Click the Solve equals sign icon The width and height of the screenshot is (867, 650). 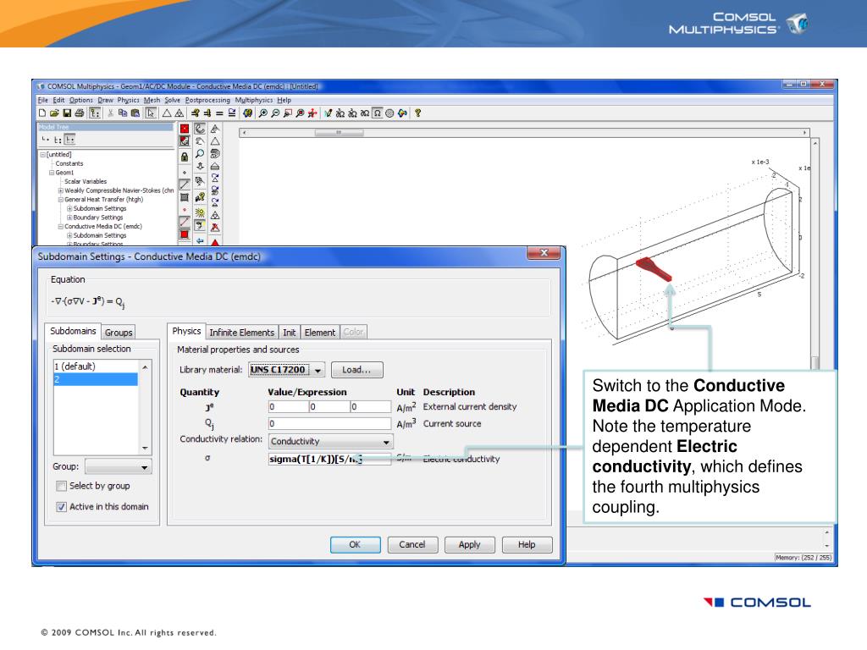219,113
